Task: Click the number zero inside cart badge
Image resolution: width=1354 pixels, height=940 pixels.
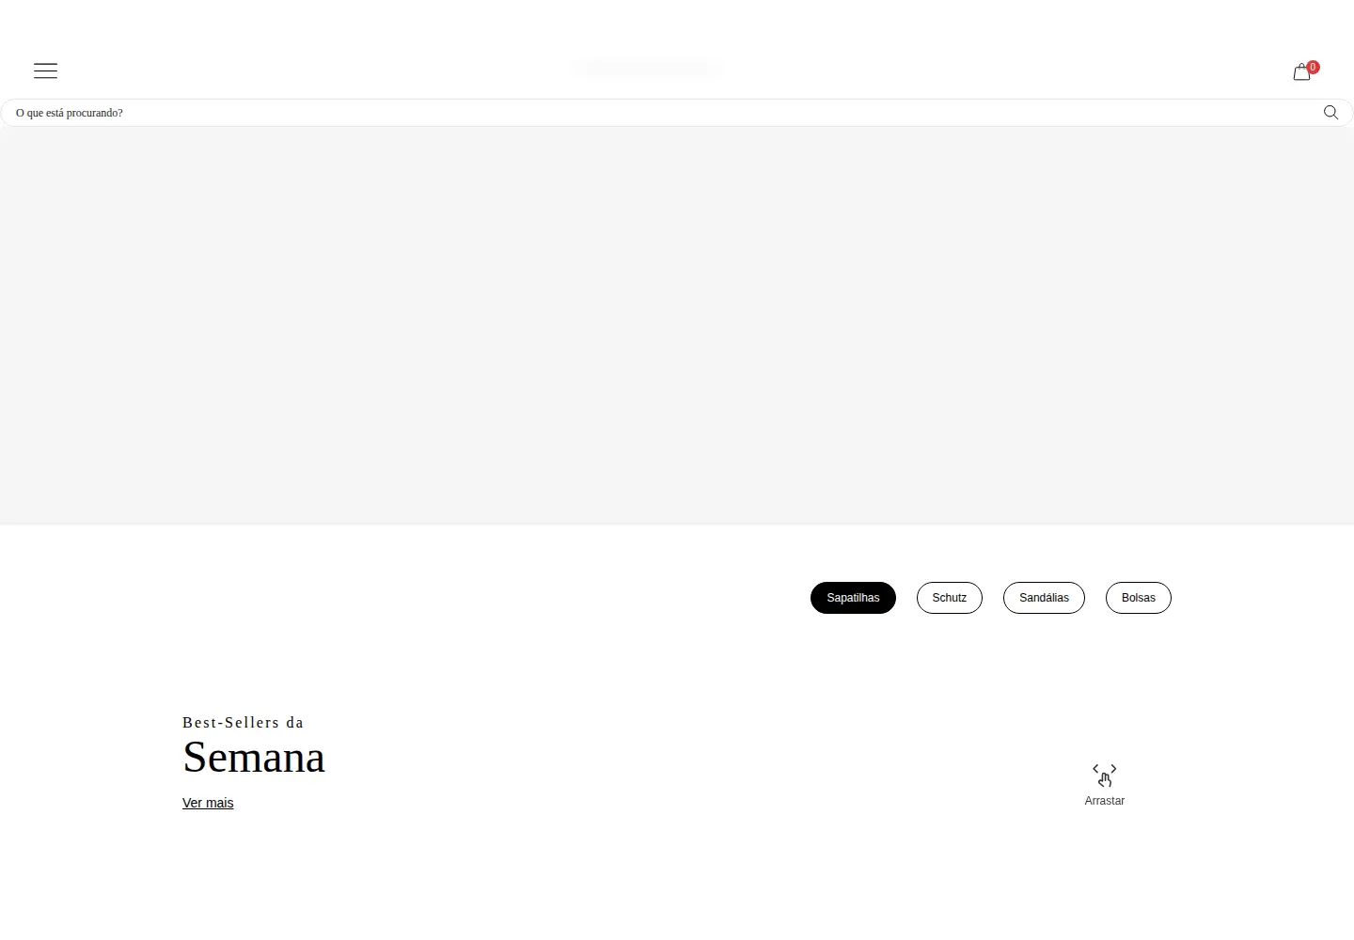Action: pyautogui.click(x=1314, y=67)
